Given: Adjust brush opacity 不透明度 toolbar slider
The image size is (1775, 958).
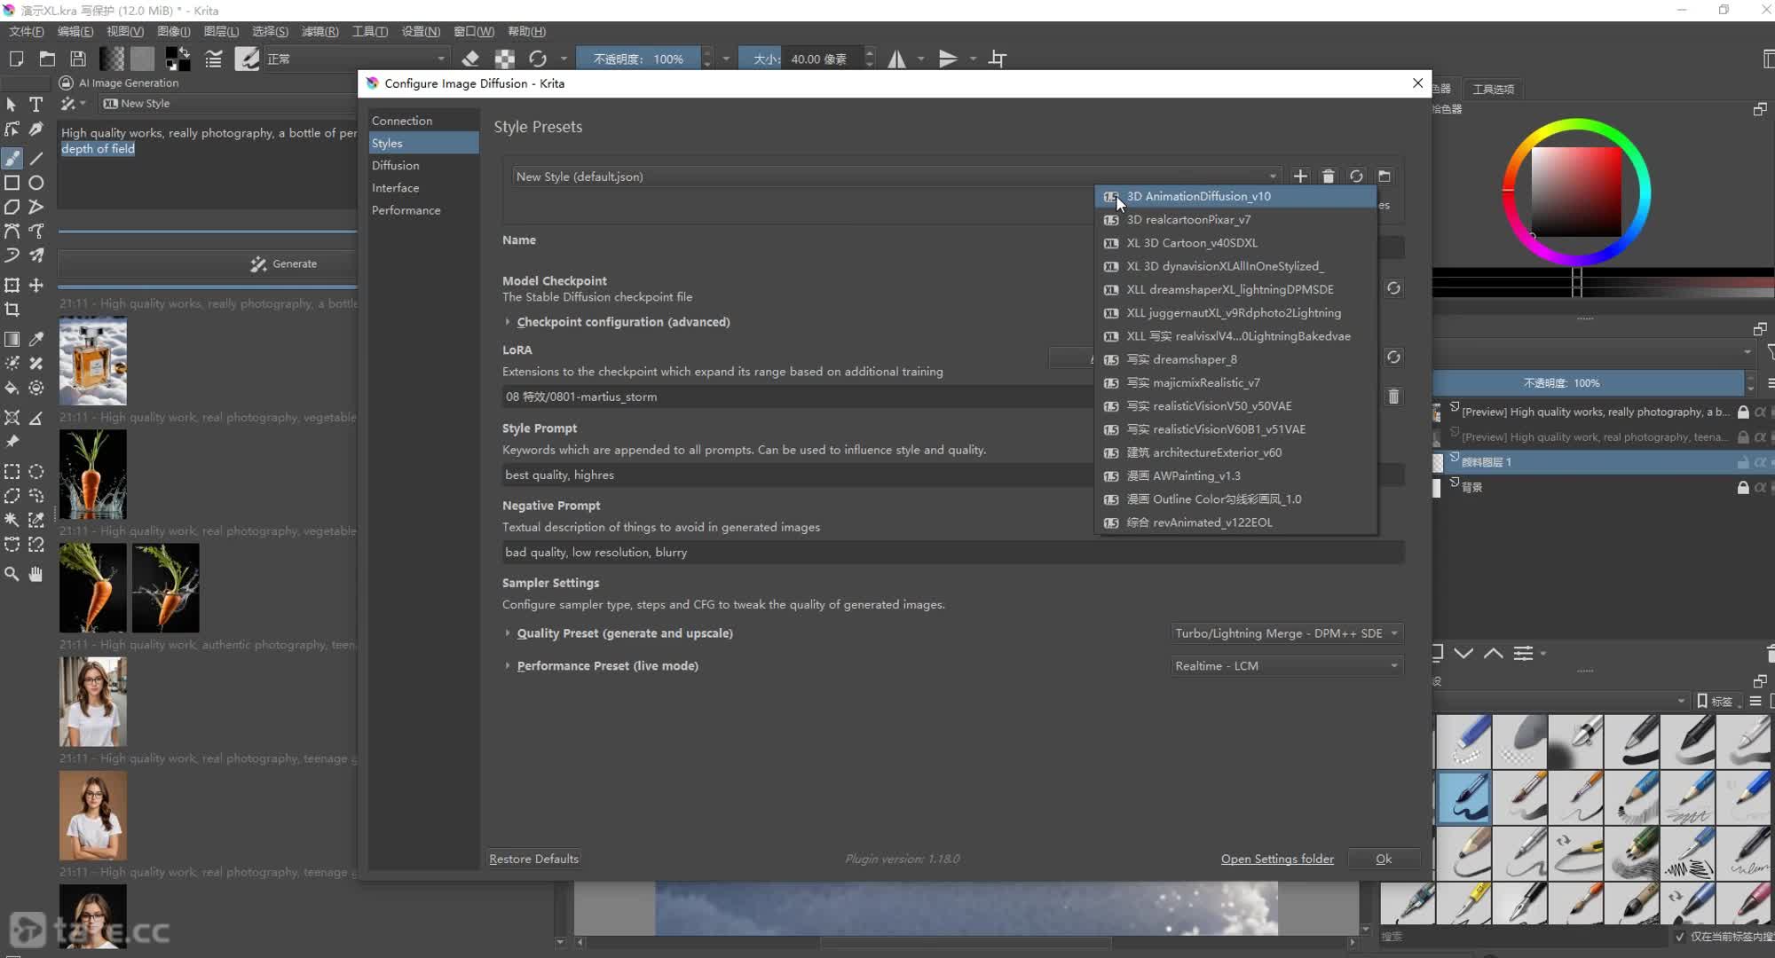Looking at the screenshot, I should (x=638, y=59).
